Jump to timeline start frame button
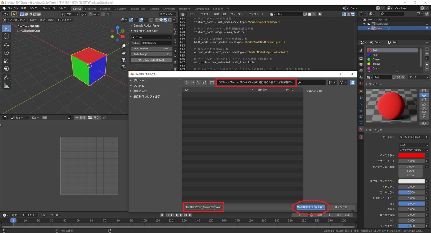The width and height of the screenshot is (431, 233). [x=167, y=215]
